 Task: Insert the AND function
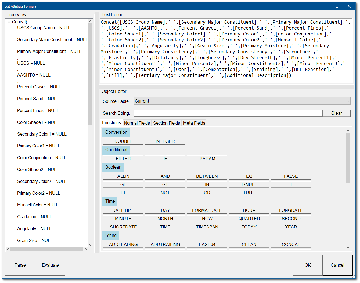click(x=165, y=176)
